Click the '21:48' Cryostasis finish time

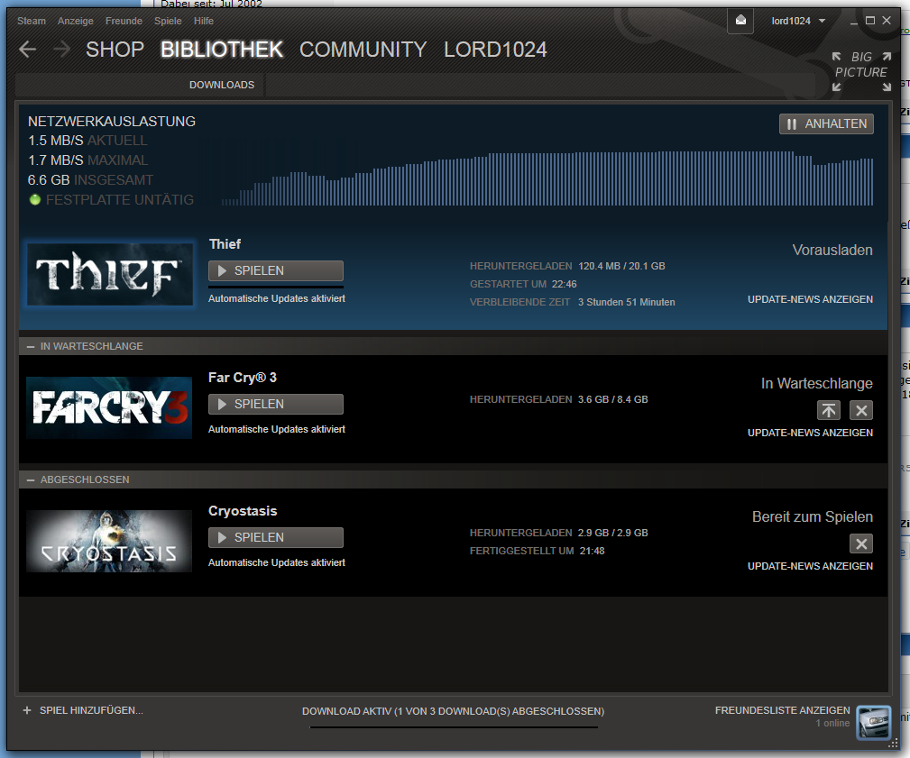click(x=592, y=551)
